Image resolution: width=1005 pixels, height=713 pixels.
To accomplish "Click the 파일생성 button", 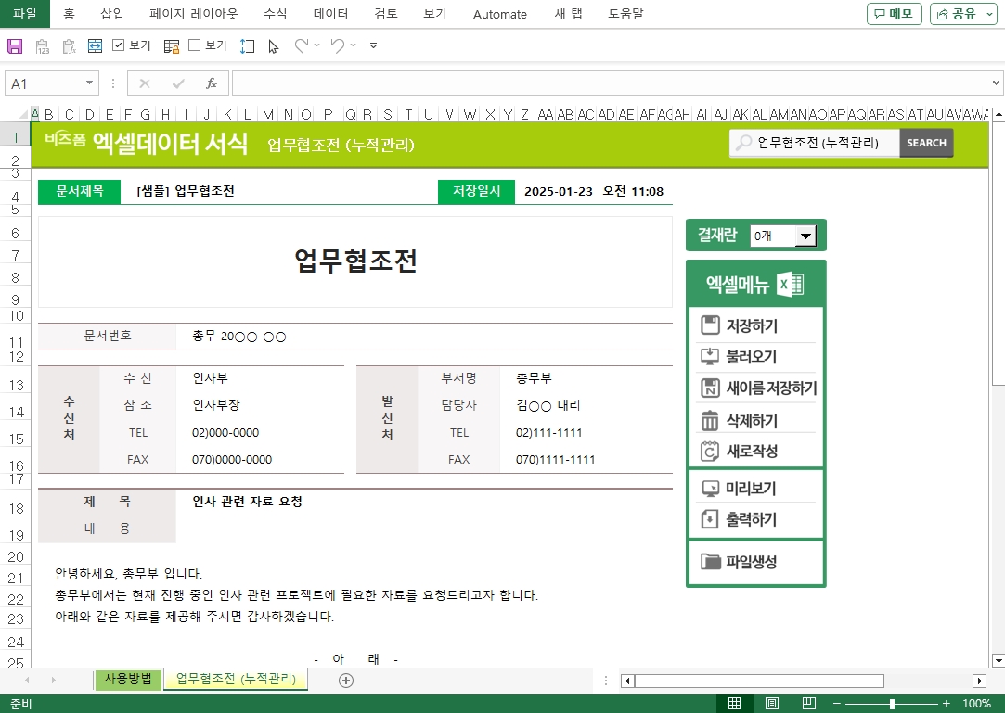I will click(x=751, y=562).
